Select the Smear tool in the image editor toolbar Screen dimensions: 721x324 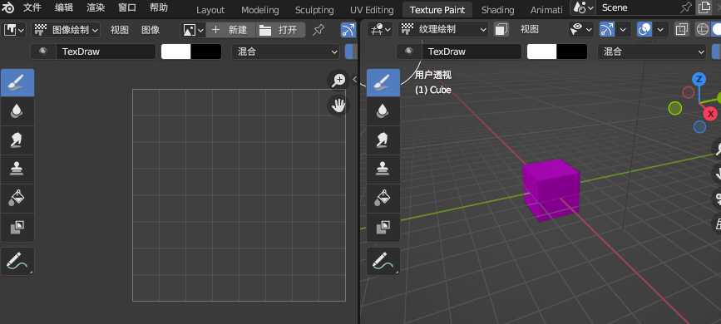[17, 140]
